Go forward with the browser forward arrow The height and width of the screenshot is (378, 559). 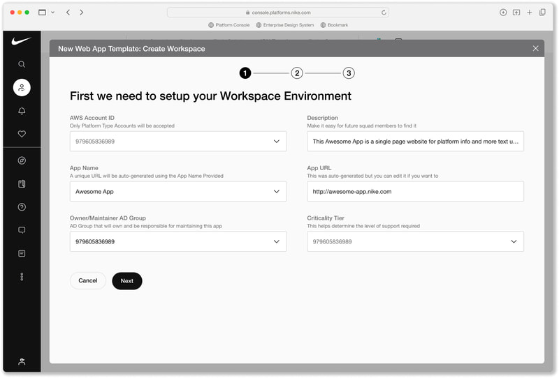[x=82, y=13]
